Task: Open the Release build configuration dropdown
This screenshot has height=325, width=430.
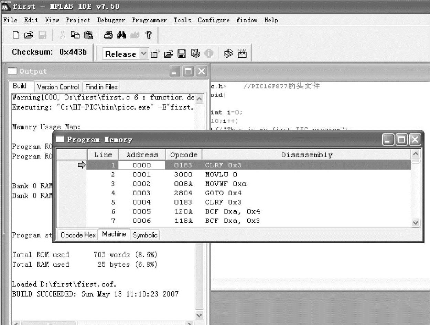Action: point(144,54)
